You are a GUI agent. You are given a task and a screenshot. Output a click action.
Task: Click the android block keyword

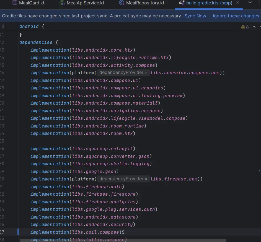point(29,26)
